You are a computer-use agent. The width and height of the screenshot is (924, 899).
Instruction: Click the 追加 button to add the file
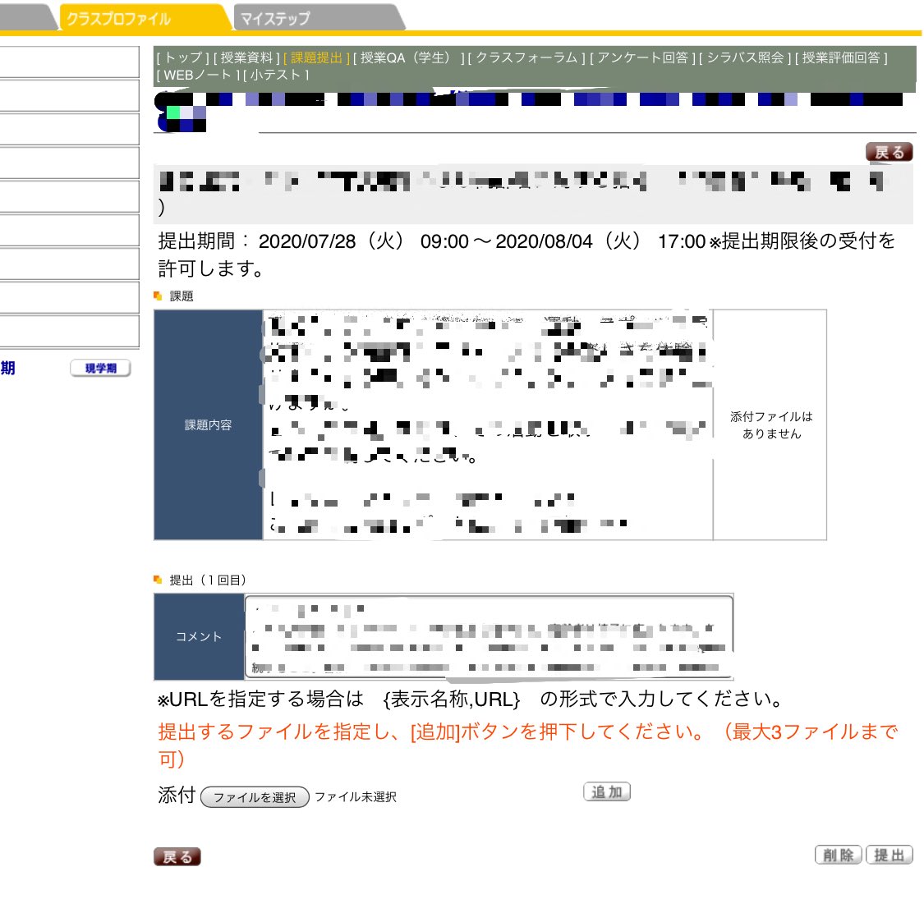(606, 791)
